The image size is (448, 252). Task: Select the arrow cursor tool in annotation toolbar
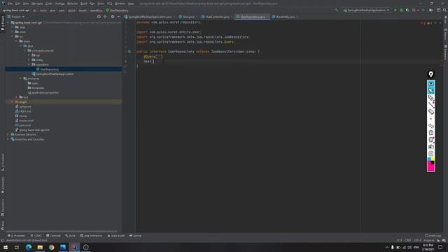click(x=431, y=91)
